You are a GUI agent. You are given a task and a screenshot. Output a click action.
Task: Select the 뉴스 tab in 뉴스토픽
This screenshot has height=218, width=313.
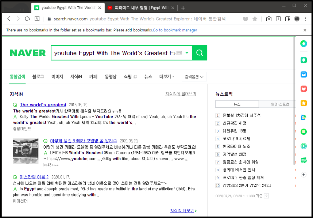pos(237,104)
